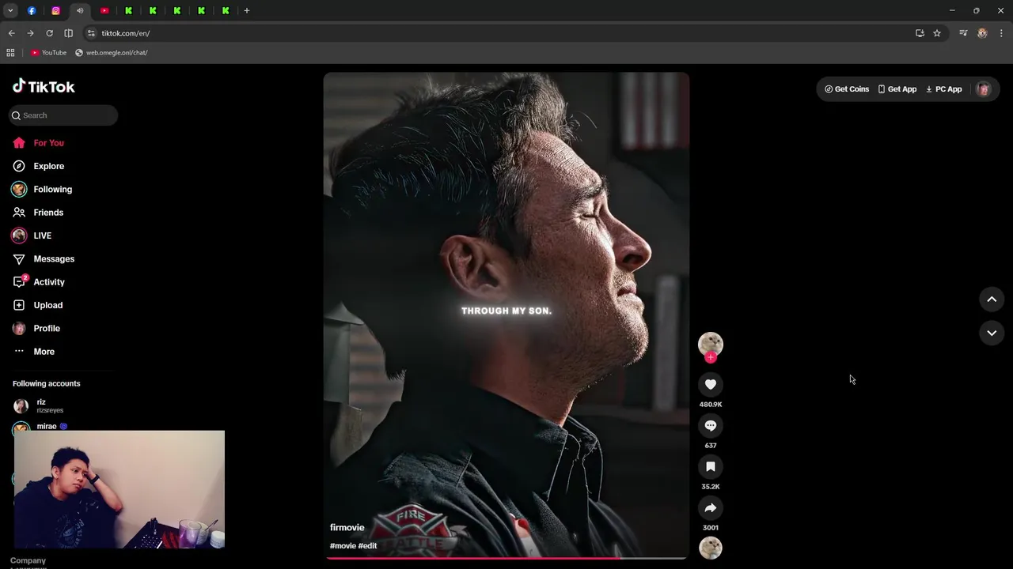1013x569 pixels.
Task: Open the browser media control icon
Action: 963,33
